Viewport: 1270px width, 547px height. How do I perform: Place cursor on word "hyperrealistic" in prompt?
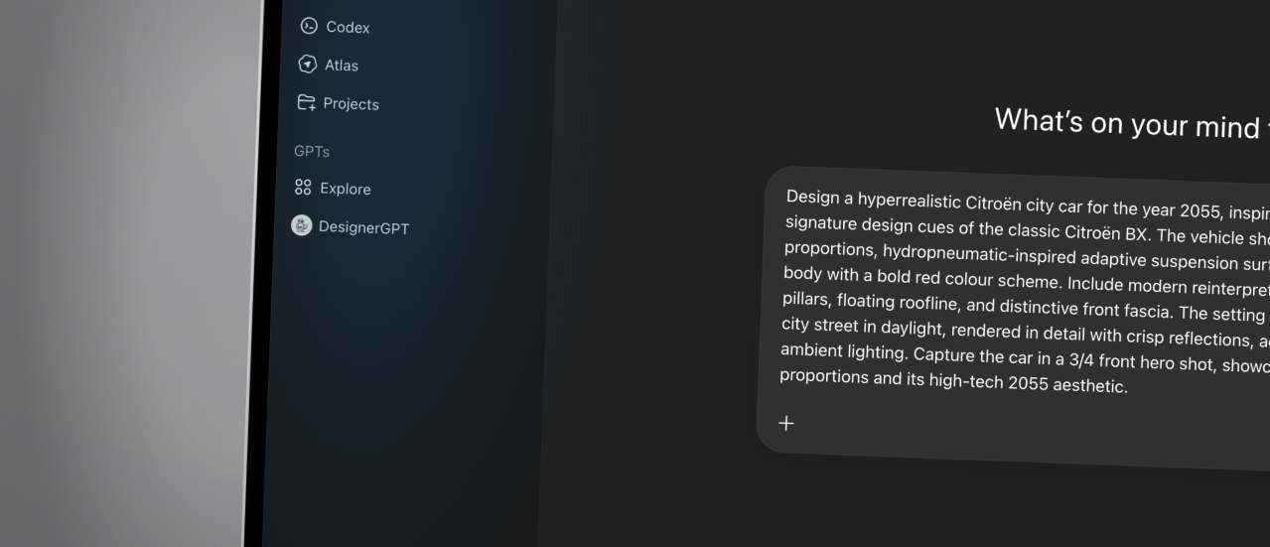909,202
